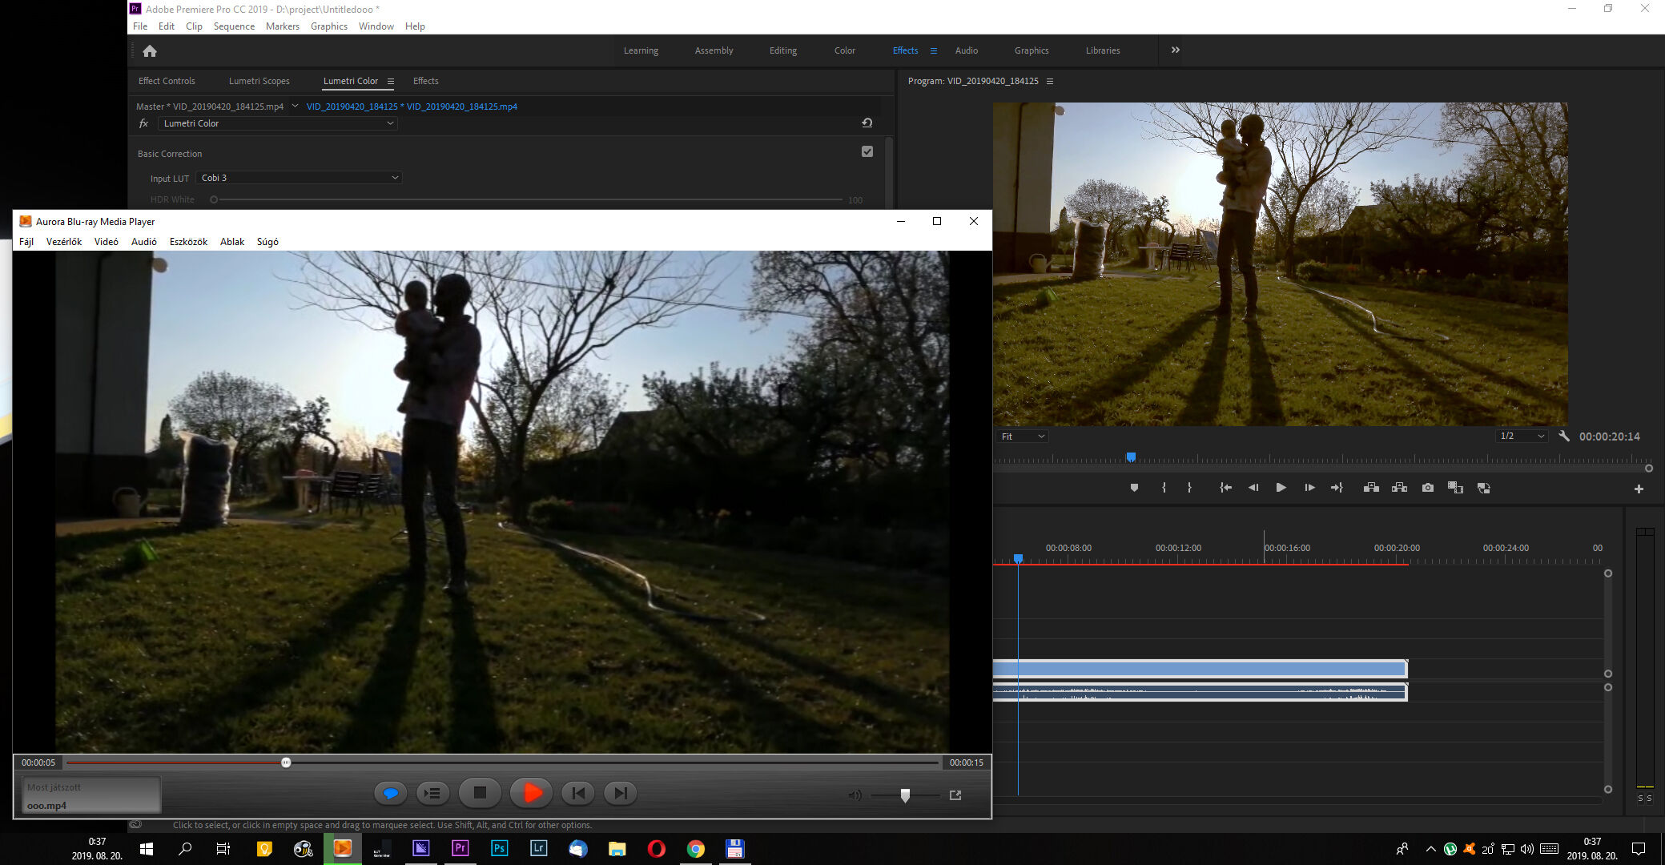Screen dimensions: 1665x865
Task: Toggle fullscreen in Aurora player
Action: point(955,795)
